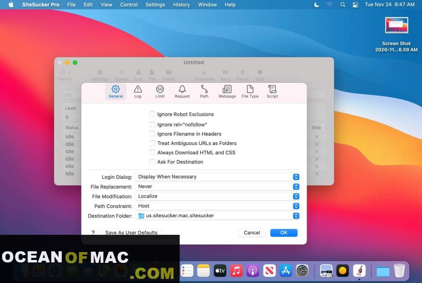Select the Request settings tab
The height and width of the screenshot is (283, 422).
point(182,92)
